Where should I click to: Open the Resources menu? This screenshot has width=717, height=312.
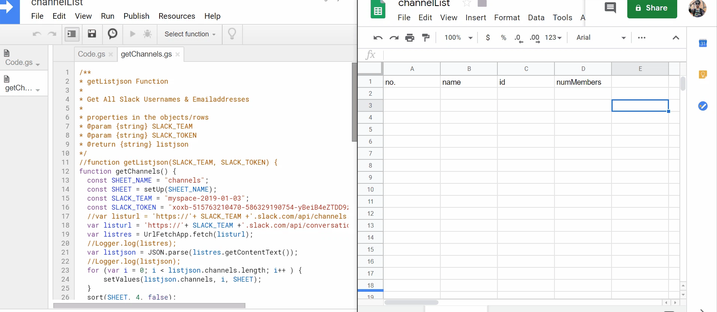click(177, 16)
